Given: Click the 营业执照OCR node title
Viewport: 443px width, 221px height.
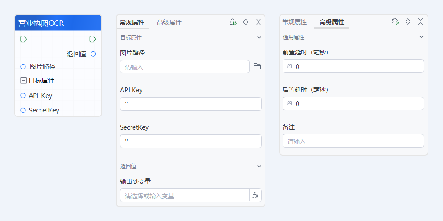Looking at the screenshot, I should coord(41,23).
